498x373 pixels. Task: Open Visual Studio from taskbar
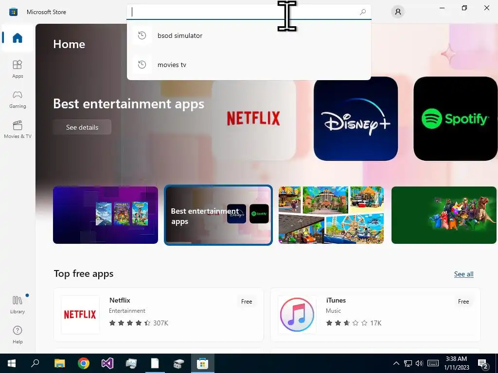click(107, 363)
